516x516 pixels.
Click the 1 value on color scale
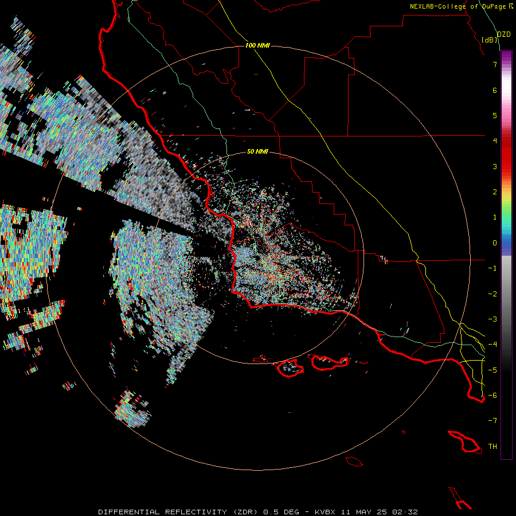pos(495,217)
